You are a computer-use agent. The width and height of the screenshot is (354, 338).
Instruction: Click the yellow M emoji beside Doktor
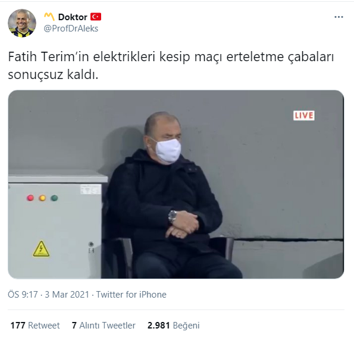49,17
